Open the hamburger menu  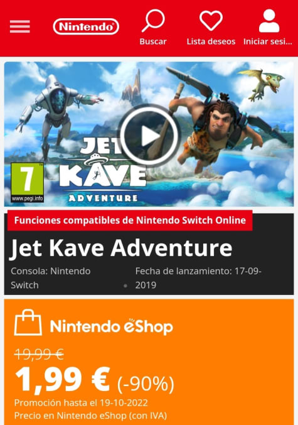tap(20, 26)
